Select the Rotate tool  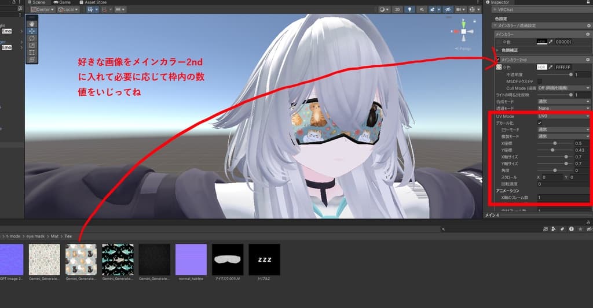[x=31, y=38]
